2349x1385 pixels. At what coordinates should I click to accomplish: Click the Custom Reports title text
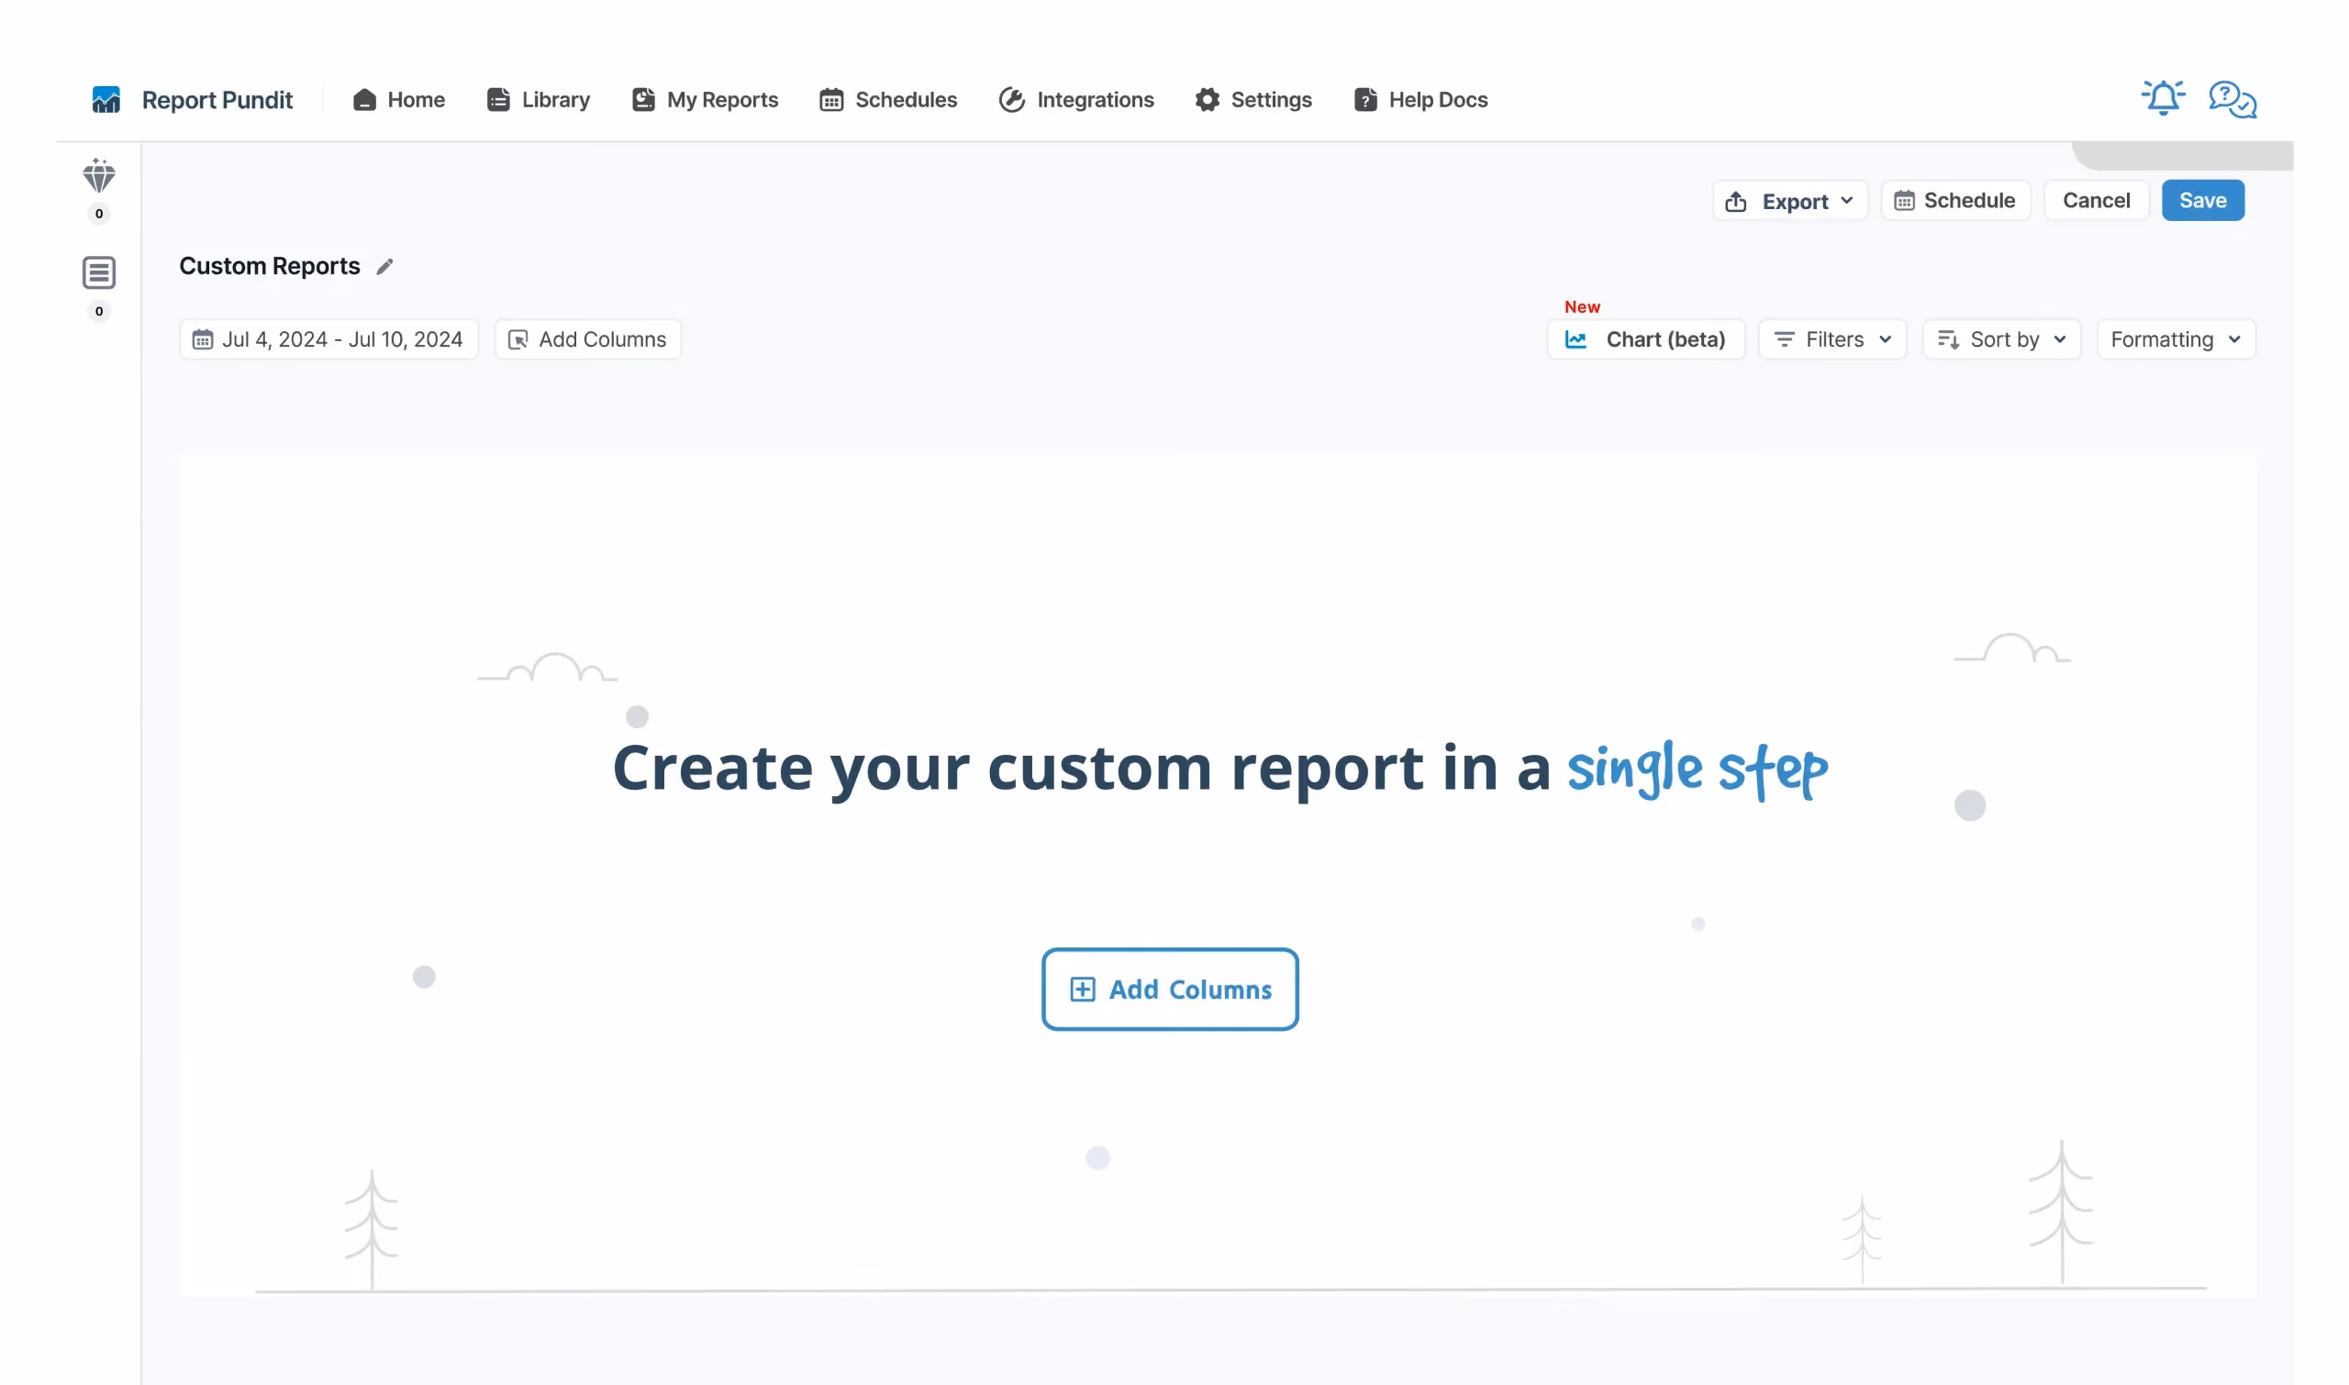(x=270, y=267)
